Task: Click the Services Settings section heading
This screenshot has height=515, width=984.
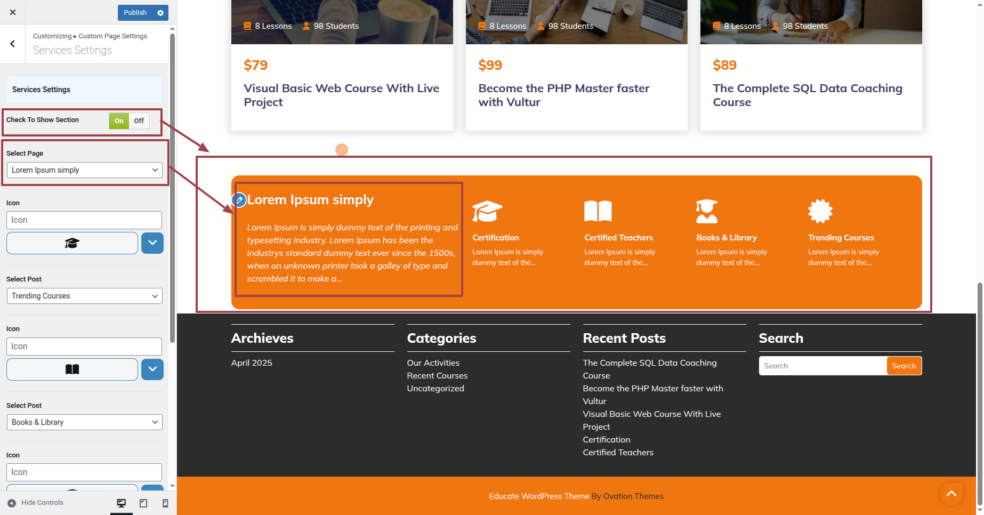Action: coord(84,90)
